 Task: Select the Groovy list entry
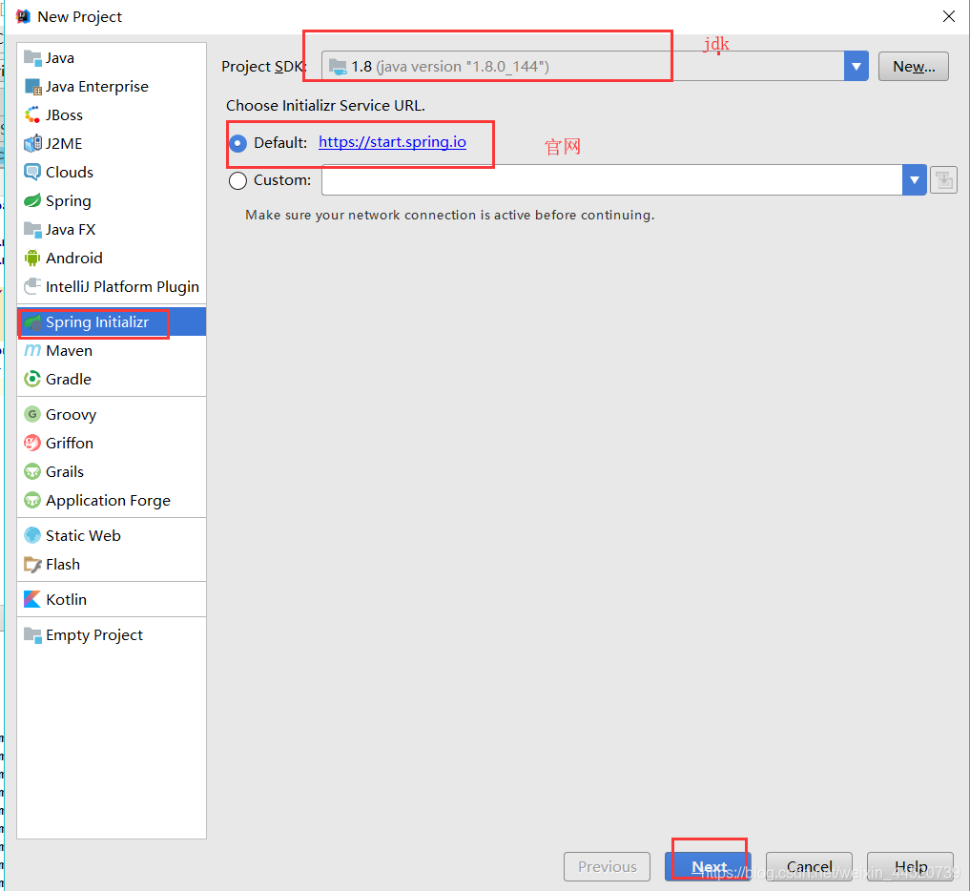coord(112,414)
